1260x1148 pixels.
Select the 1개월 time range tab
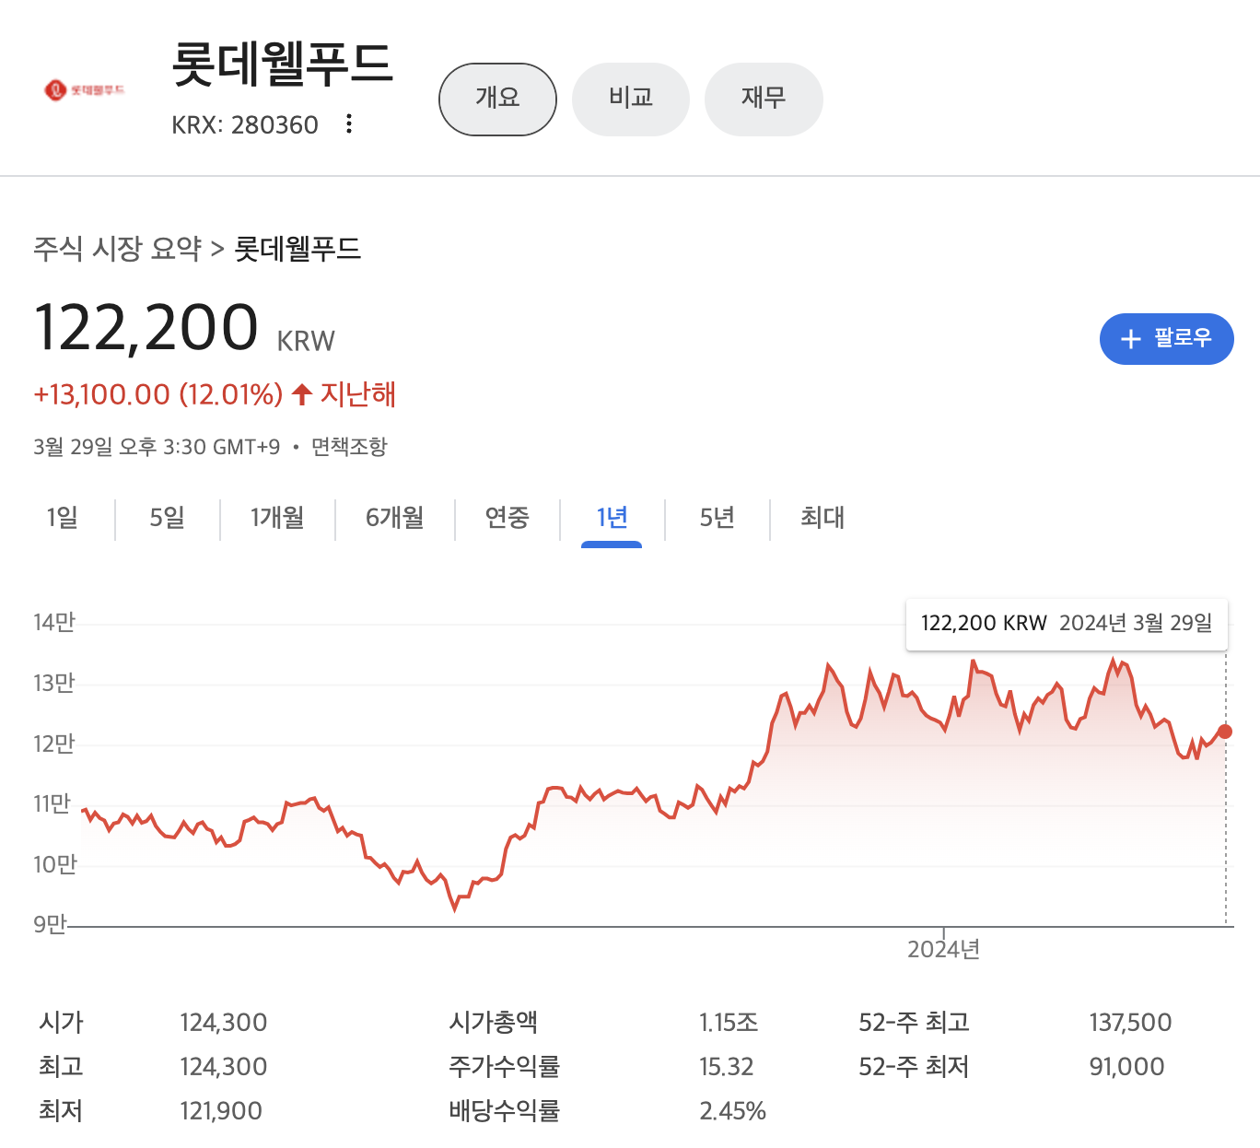(277, 518)
